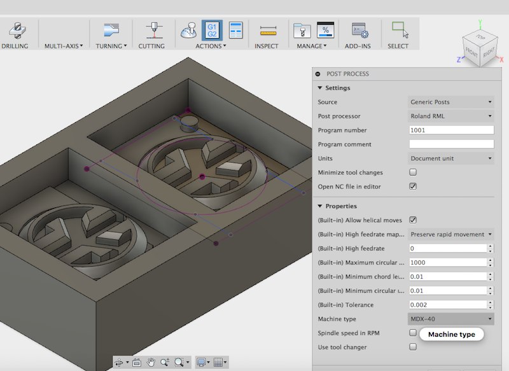This screenshot has height=371, width=509.
Task: Expand Grid and Snaps options arrow
Action: click(225, 362)
